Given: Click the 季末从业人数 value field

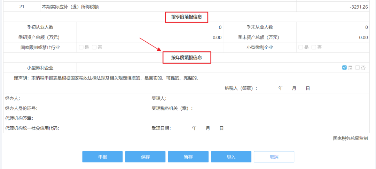Looking at the screenshot, I should click(x=333, y=27).
